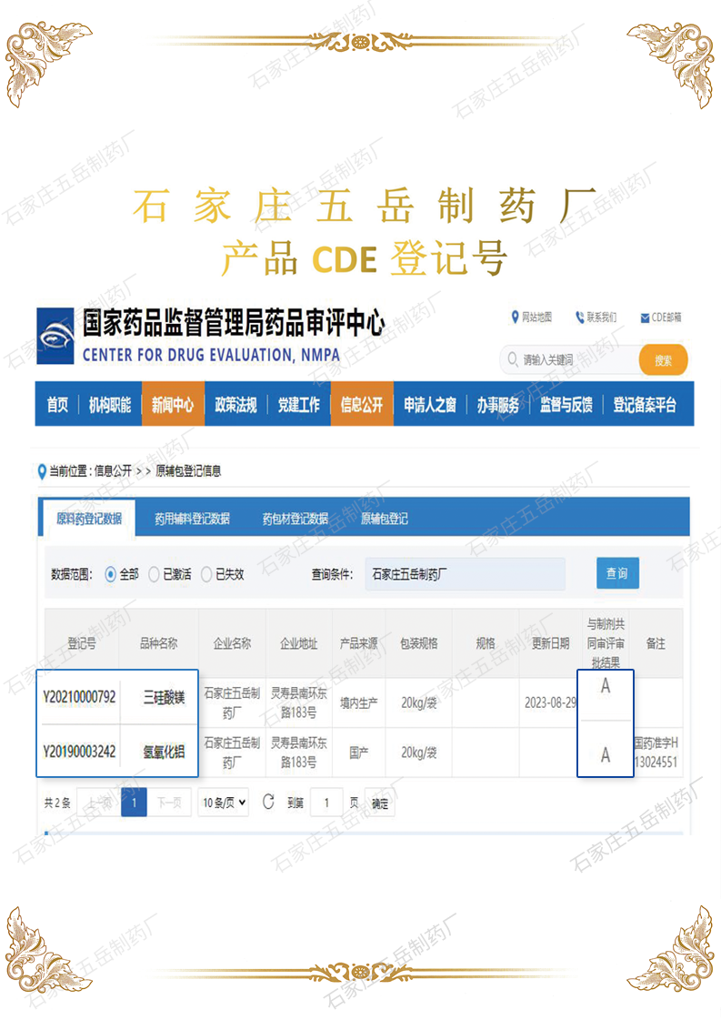Open the 信息公开 menu item
The image size is (721, 1020).
362,405
